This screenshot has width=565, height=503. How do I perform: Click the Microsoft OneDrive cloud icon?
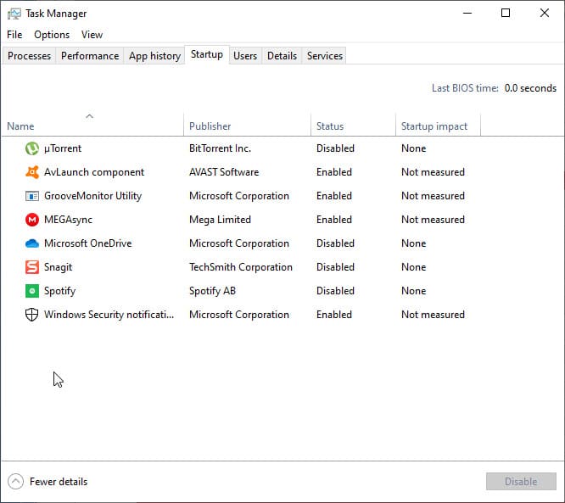(32, 243)
